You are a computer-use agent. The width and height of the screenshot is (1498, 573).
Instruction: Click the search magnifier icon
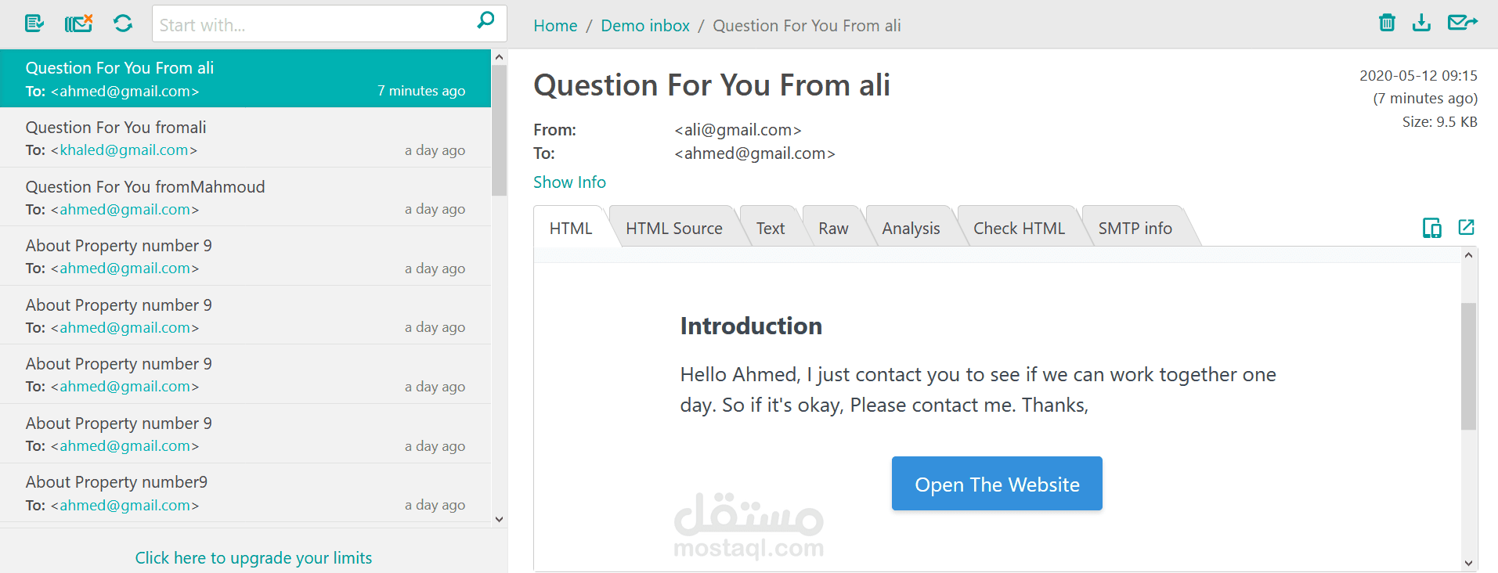[485, 21]
